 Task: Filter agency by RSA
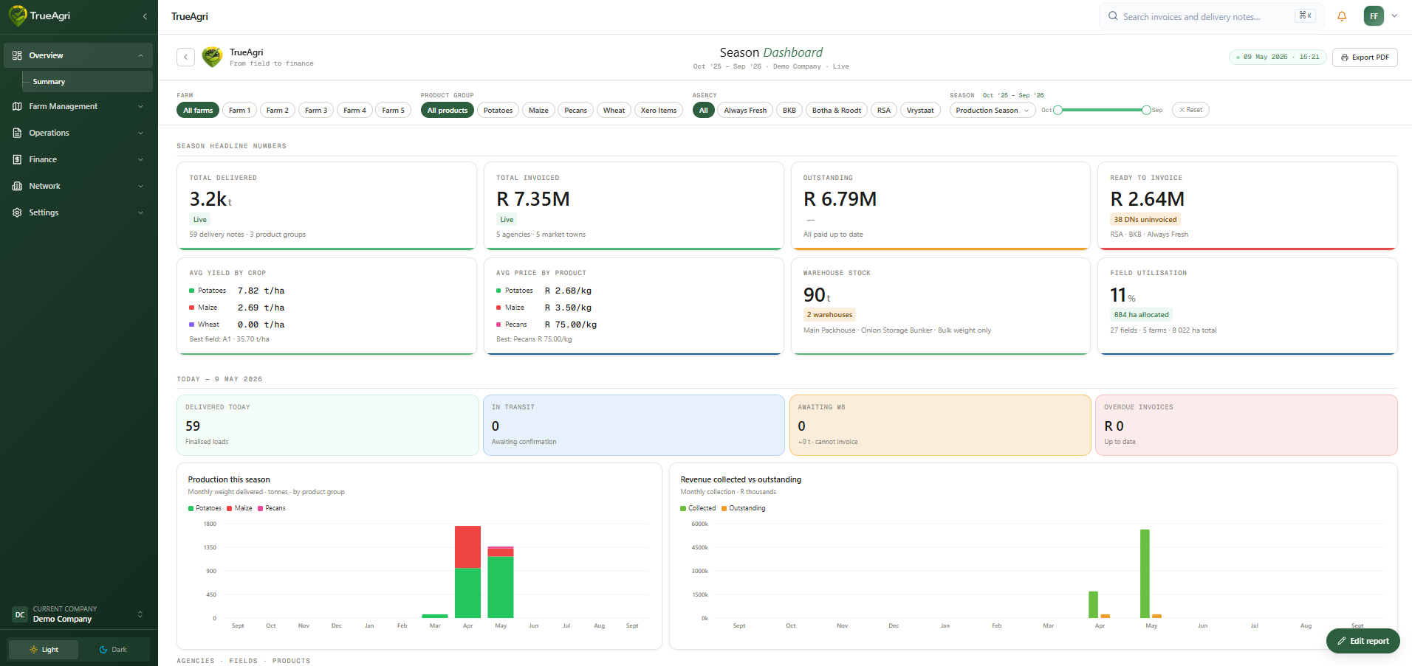(883, 111)
